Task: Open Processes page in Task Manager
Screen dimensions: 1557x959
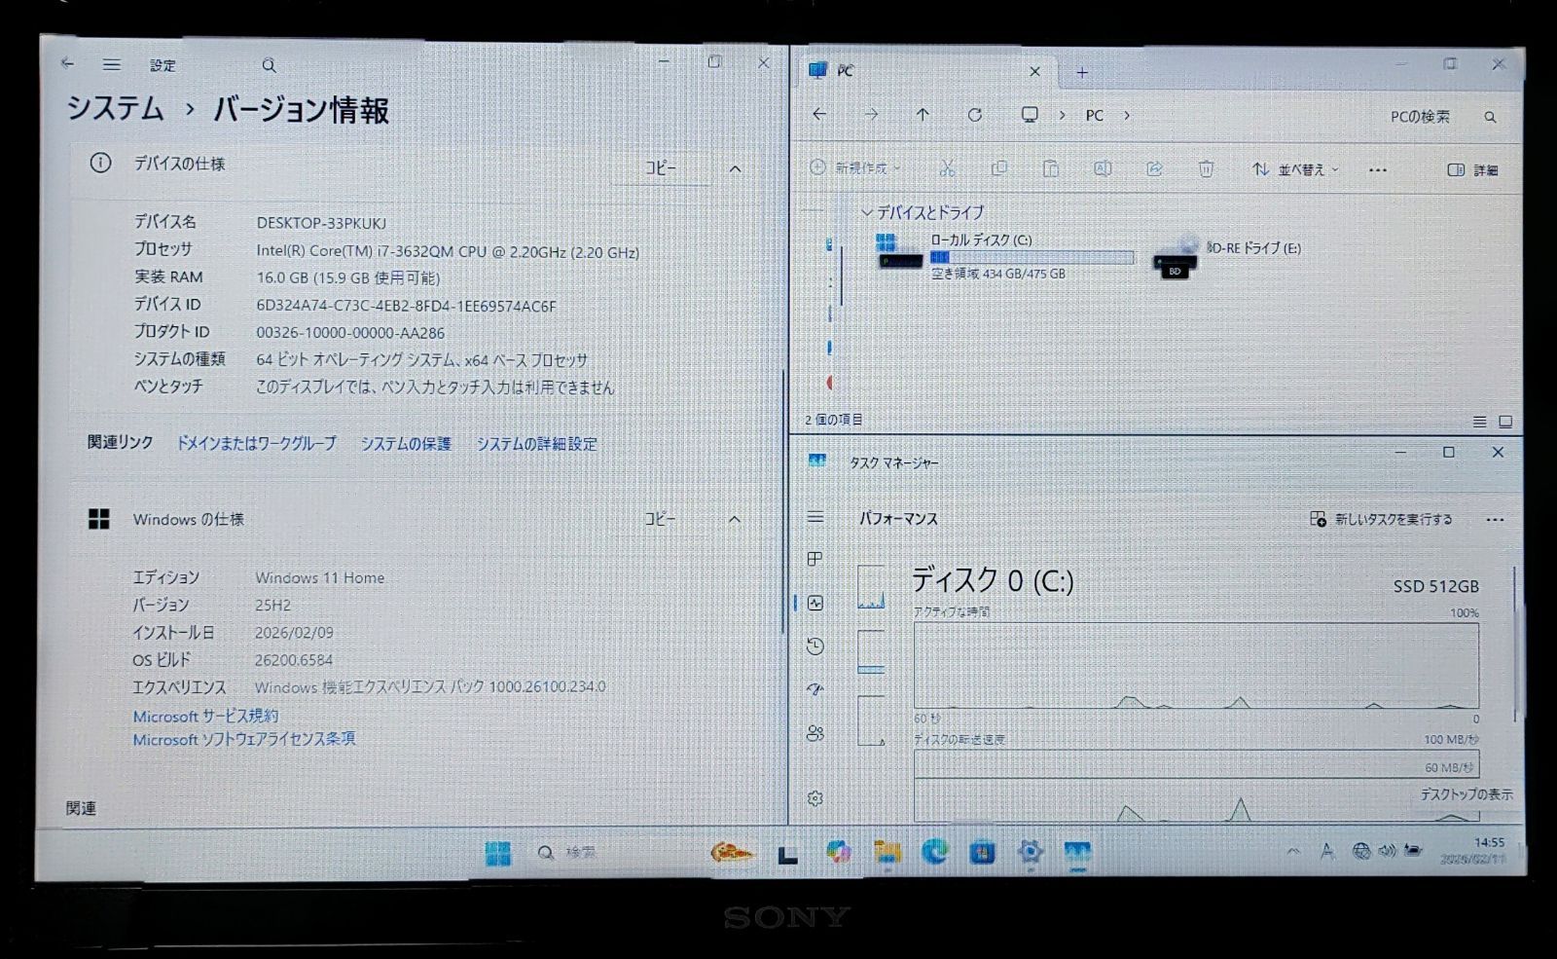Action: tap(815, 559)
